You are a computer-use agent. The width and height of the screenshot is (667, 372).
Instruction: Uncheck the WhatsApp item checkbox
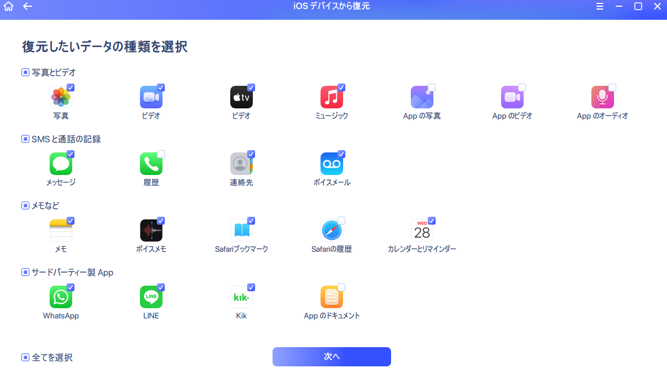coord(71,287)
